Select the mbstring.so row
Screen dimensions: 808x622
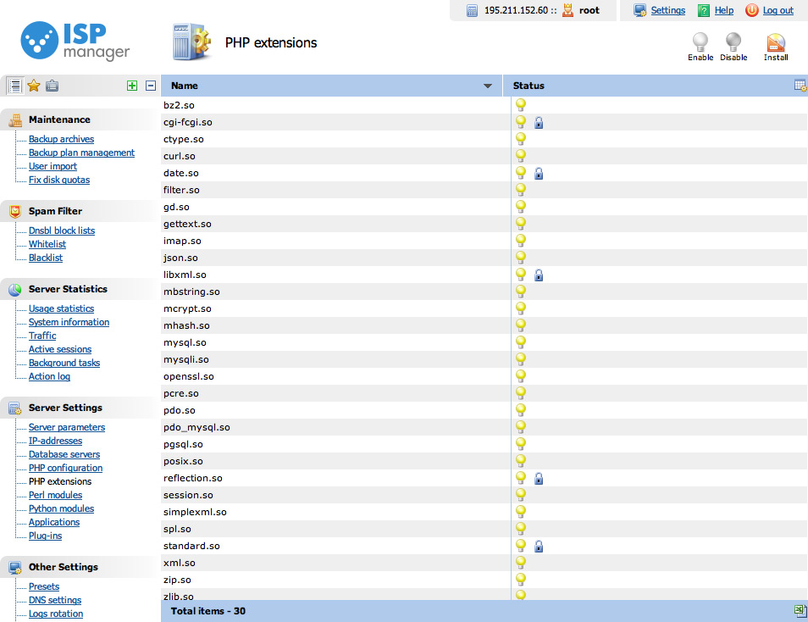(191, 292)
